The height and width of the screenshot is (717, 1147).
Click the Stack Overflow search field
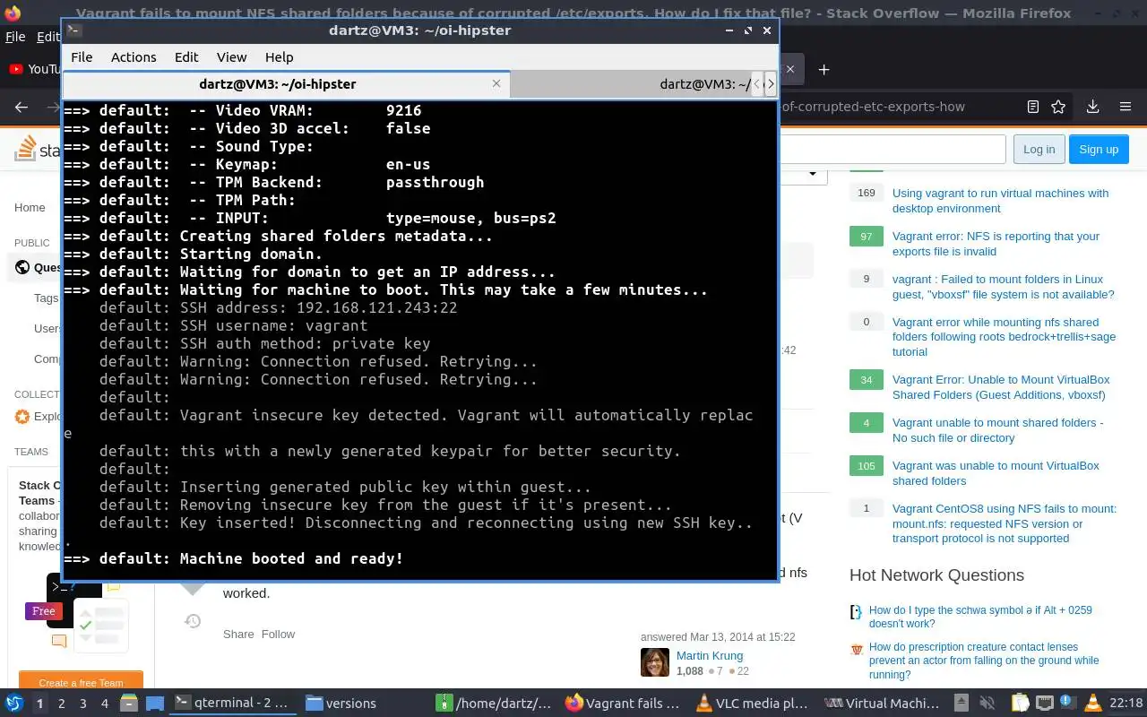click(x=892, y=150)
